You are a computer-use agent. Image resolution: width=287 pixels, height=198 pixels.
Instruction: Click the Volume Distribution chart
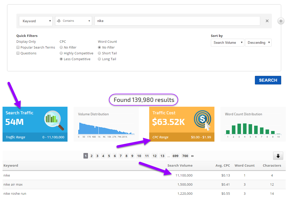coord(106,128)
